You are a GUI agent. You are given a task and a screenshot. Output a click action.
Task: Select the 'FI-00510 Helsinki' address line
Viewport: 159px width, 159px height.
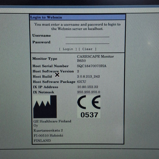48,135
